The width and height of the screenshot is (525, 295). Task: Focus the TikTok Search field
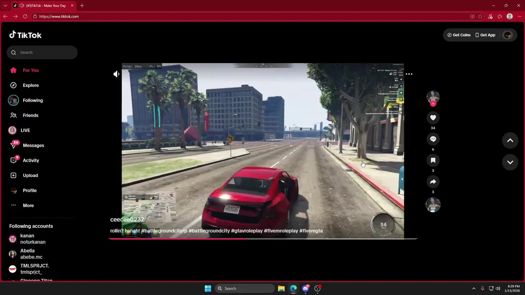pyautogui.click(x=42, y=52)
